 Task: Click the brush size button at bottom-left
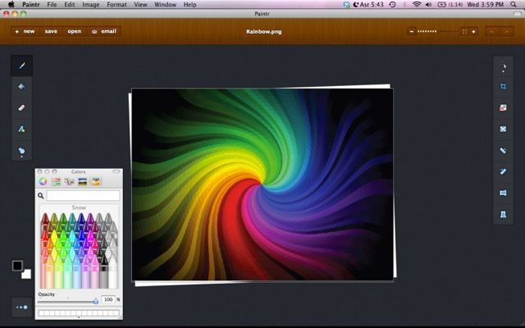22,307
